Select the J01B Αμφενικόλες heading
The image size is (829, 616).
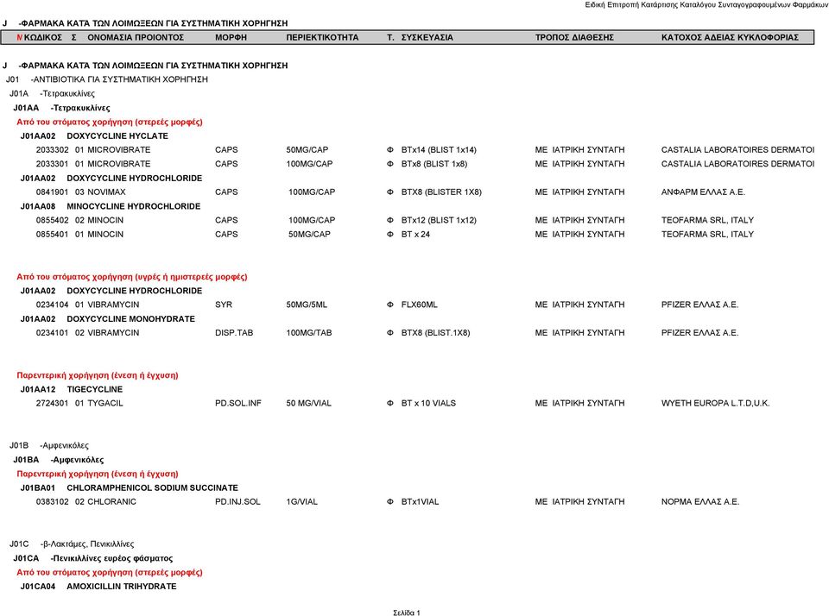point(48,445)
